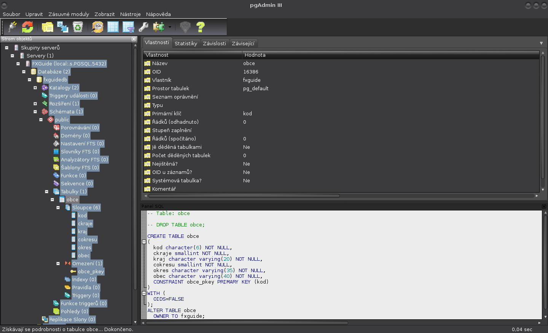Click the SQL panel horizontal scrollbar
Image resolution: width=548 pixels, height=333 pixels.
[x=247, y=323]
